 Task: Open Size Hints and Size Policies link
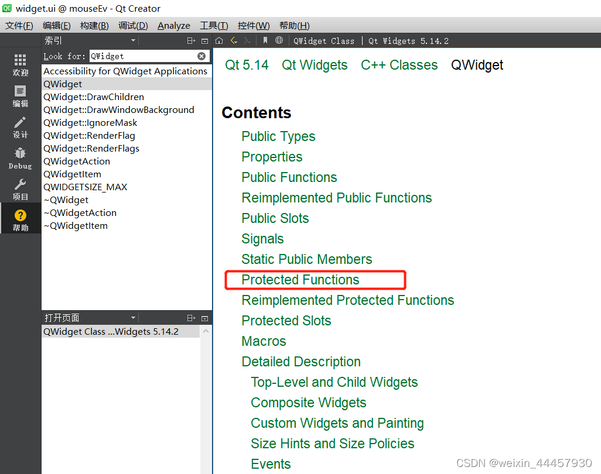click(332, 444)
